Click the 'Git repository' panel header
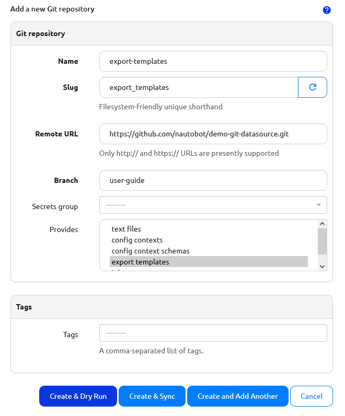This screenshot has width=345, height=416. tap(171, 33)
